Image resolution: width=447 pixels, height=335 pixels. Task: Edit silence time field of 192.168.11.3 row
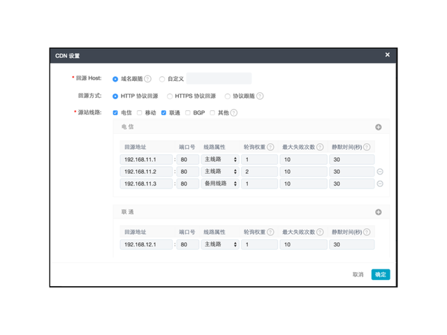click(x=352, y=184)
